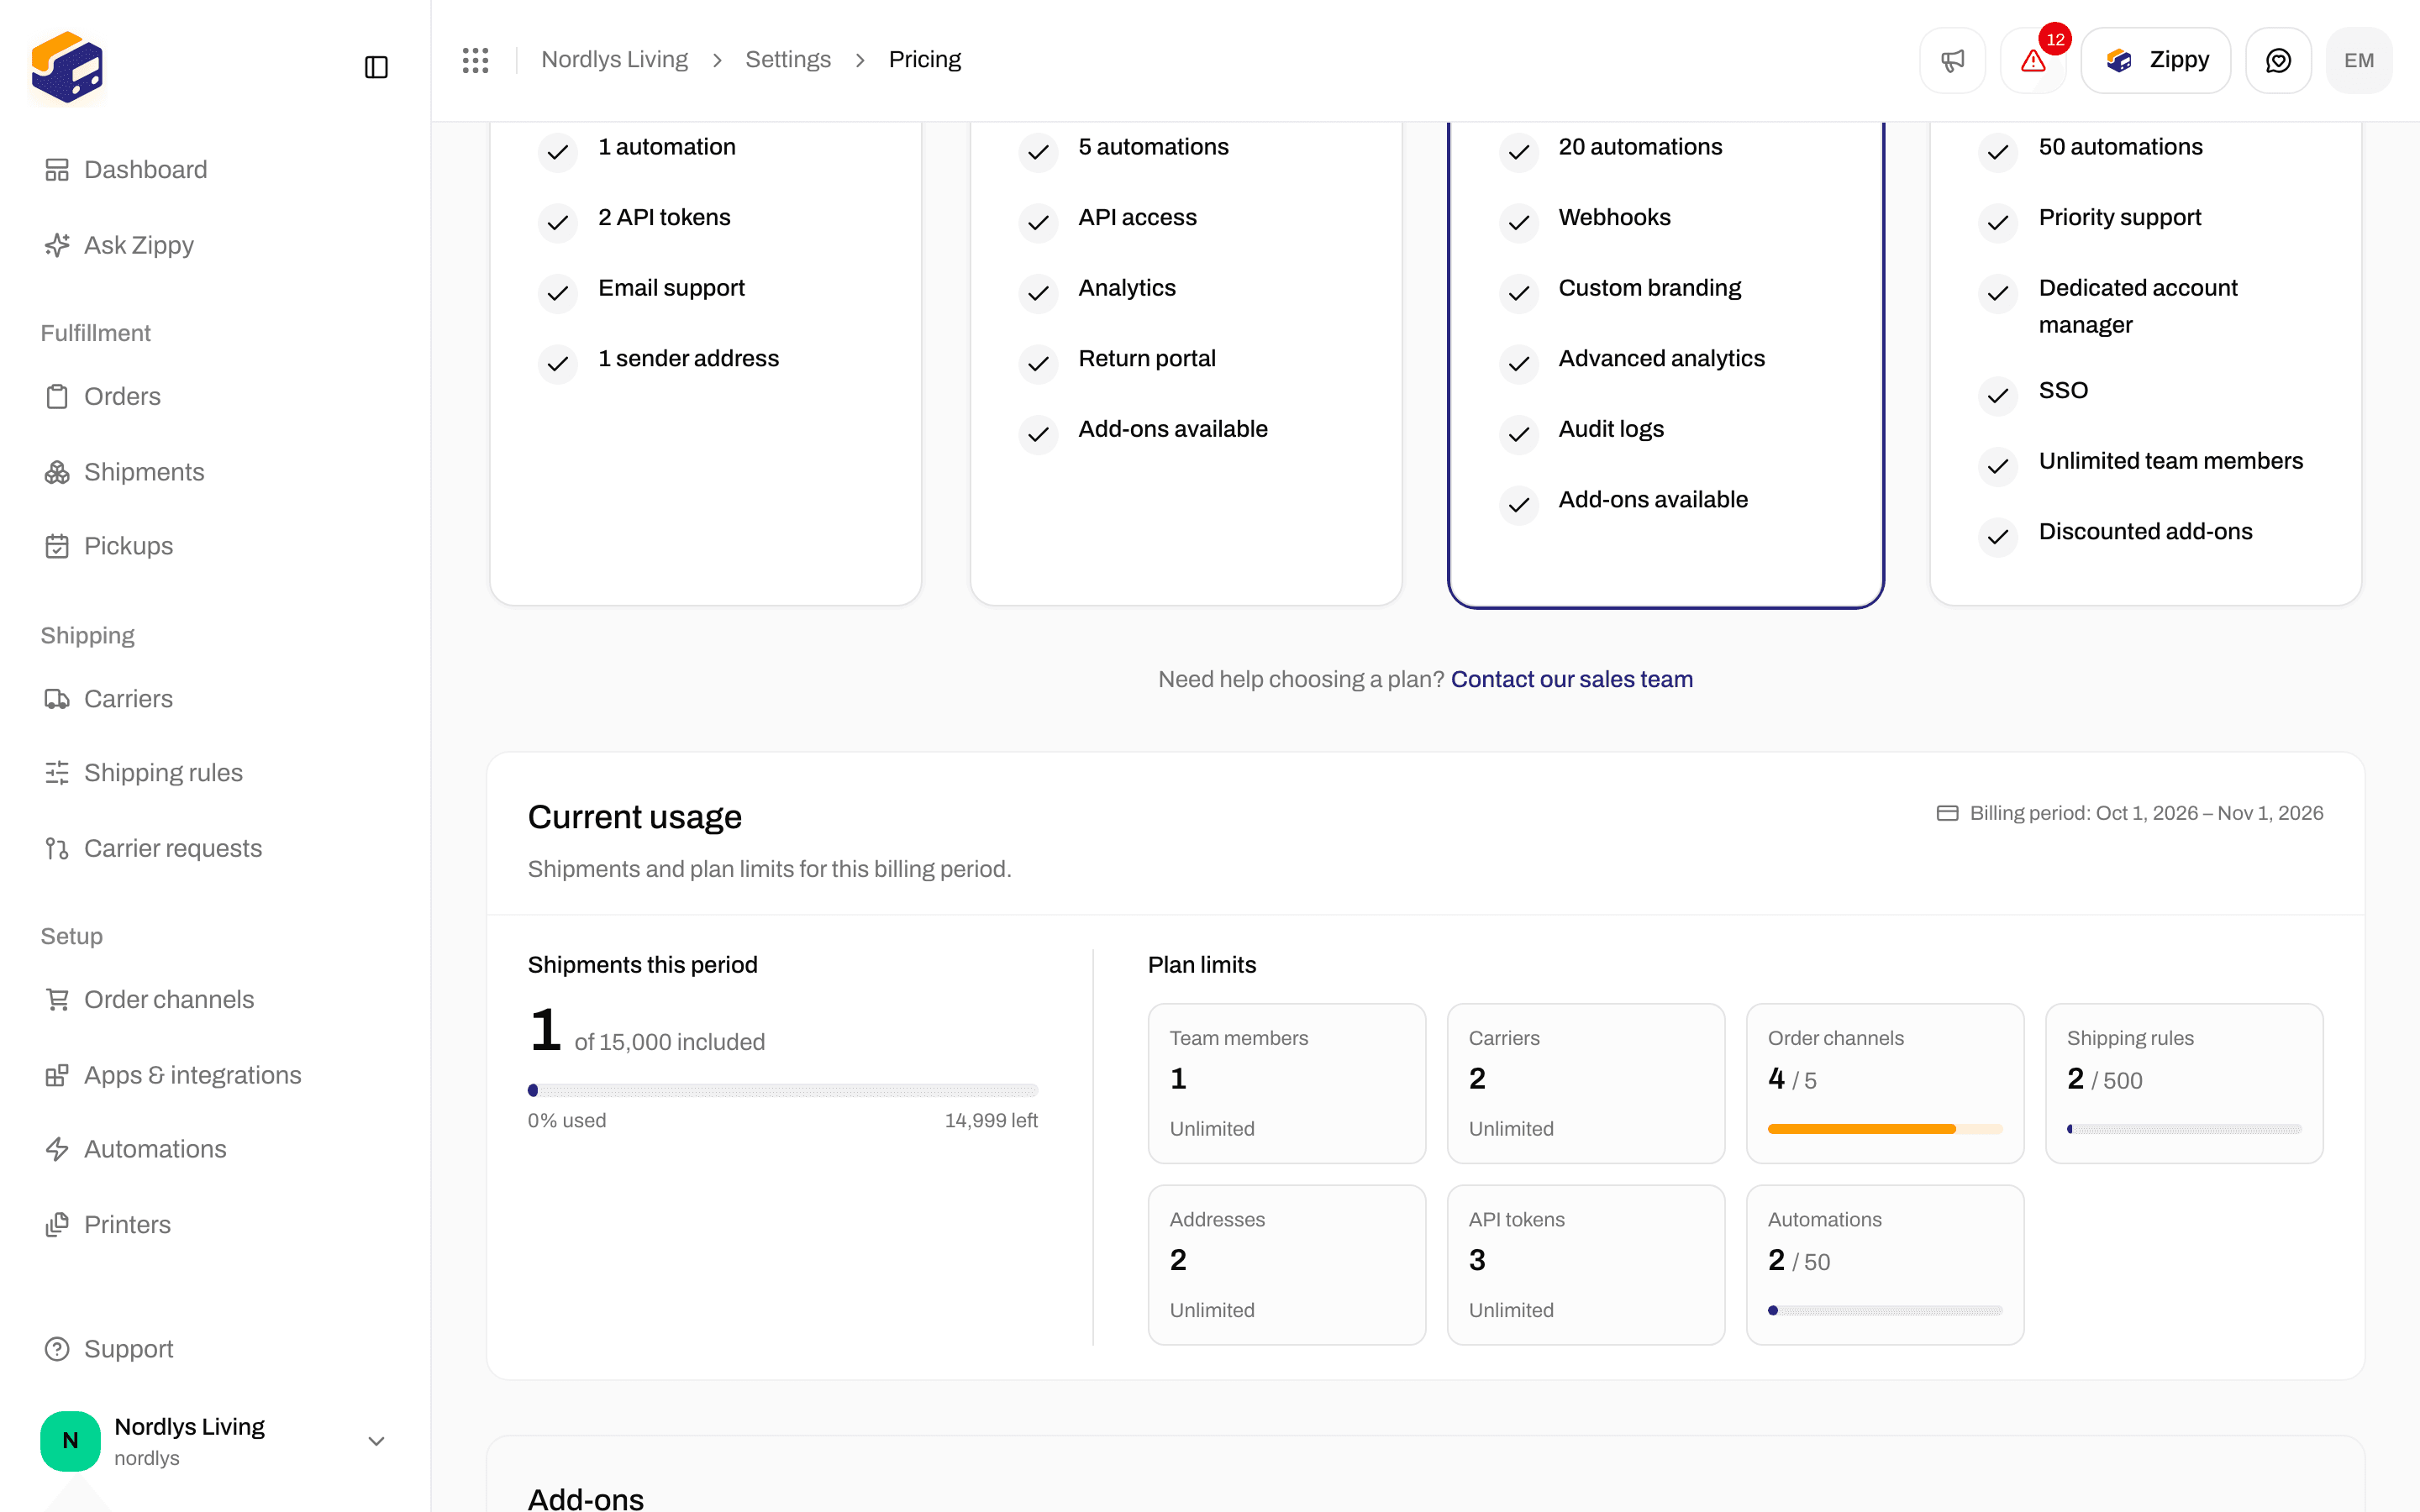2420x1512 pixels.
Task: Click the 'Custom branding' feature text
Action: coord(1649,288)
